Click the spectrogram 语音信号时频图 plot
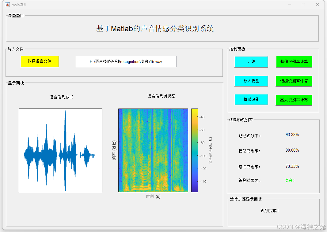The width and height of the screenshot is (327, 232). point(153,150)
